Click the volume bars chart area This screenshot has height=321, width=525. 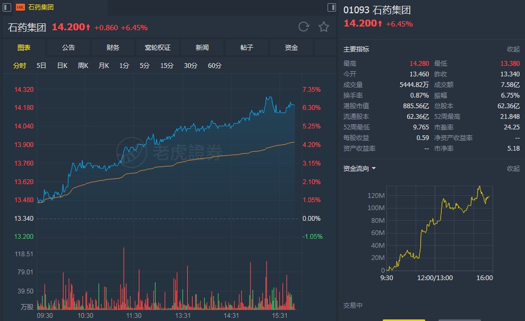pyautogui.click(x=166, y=279)
